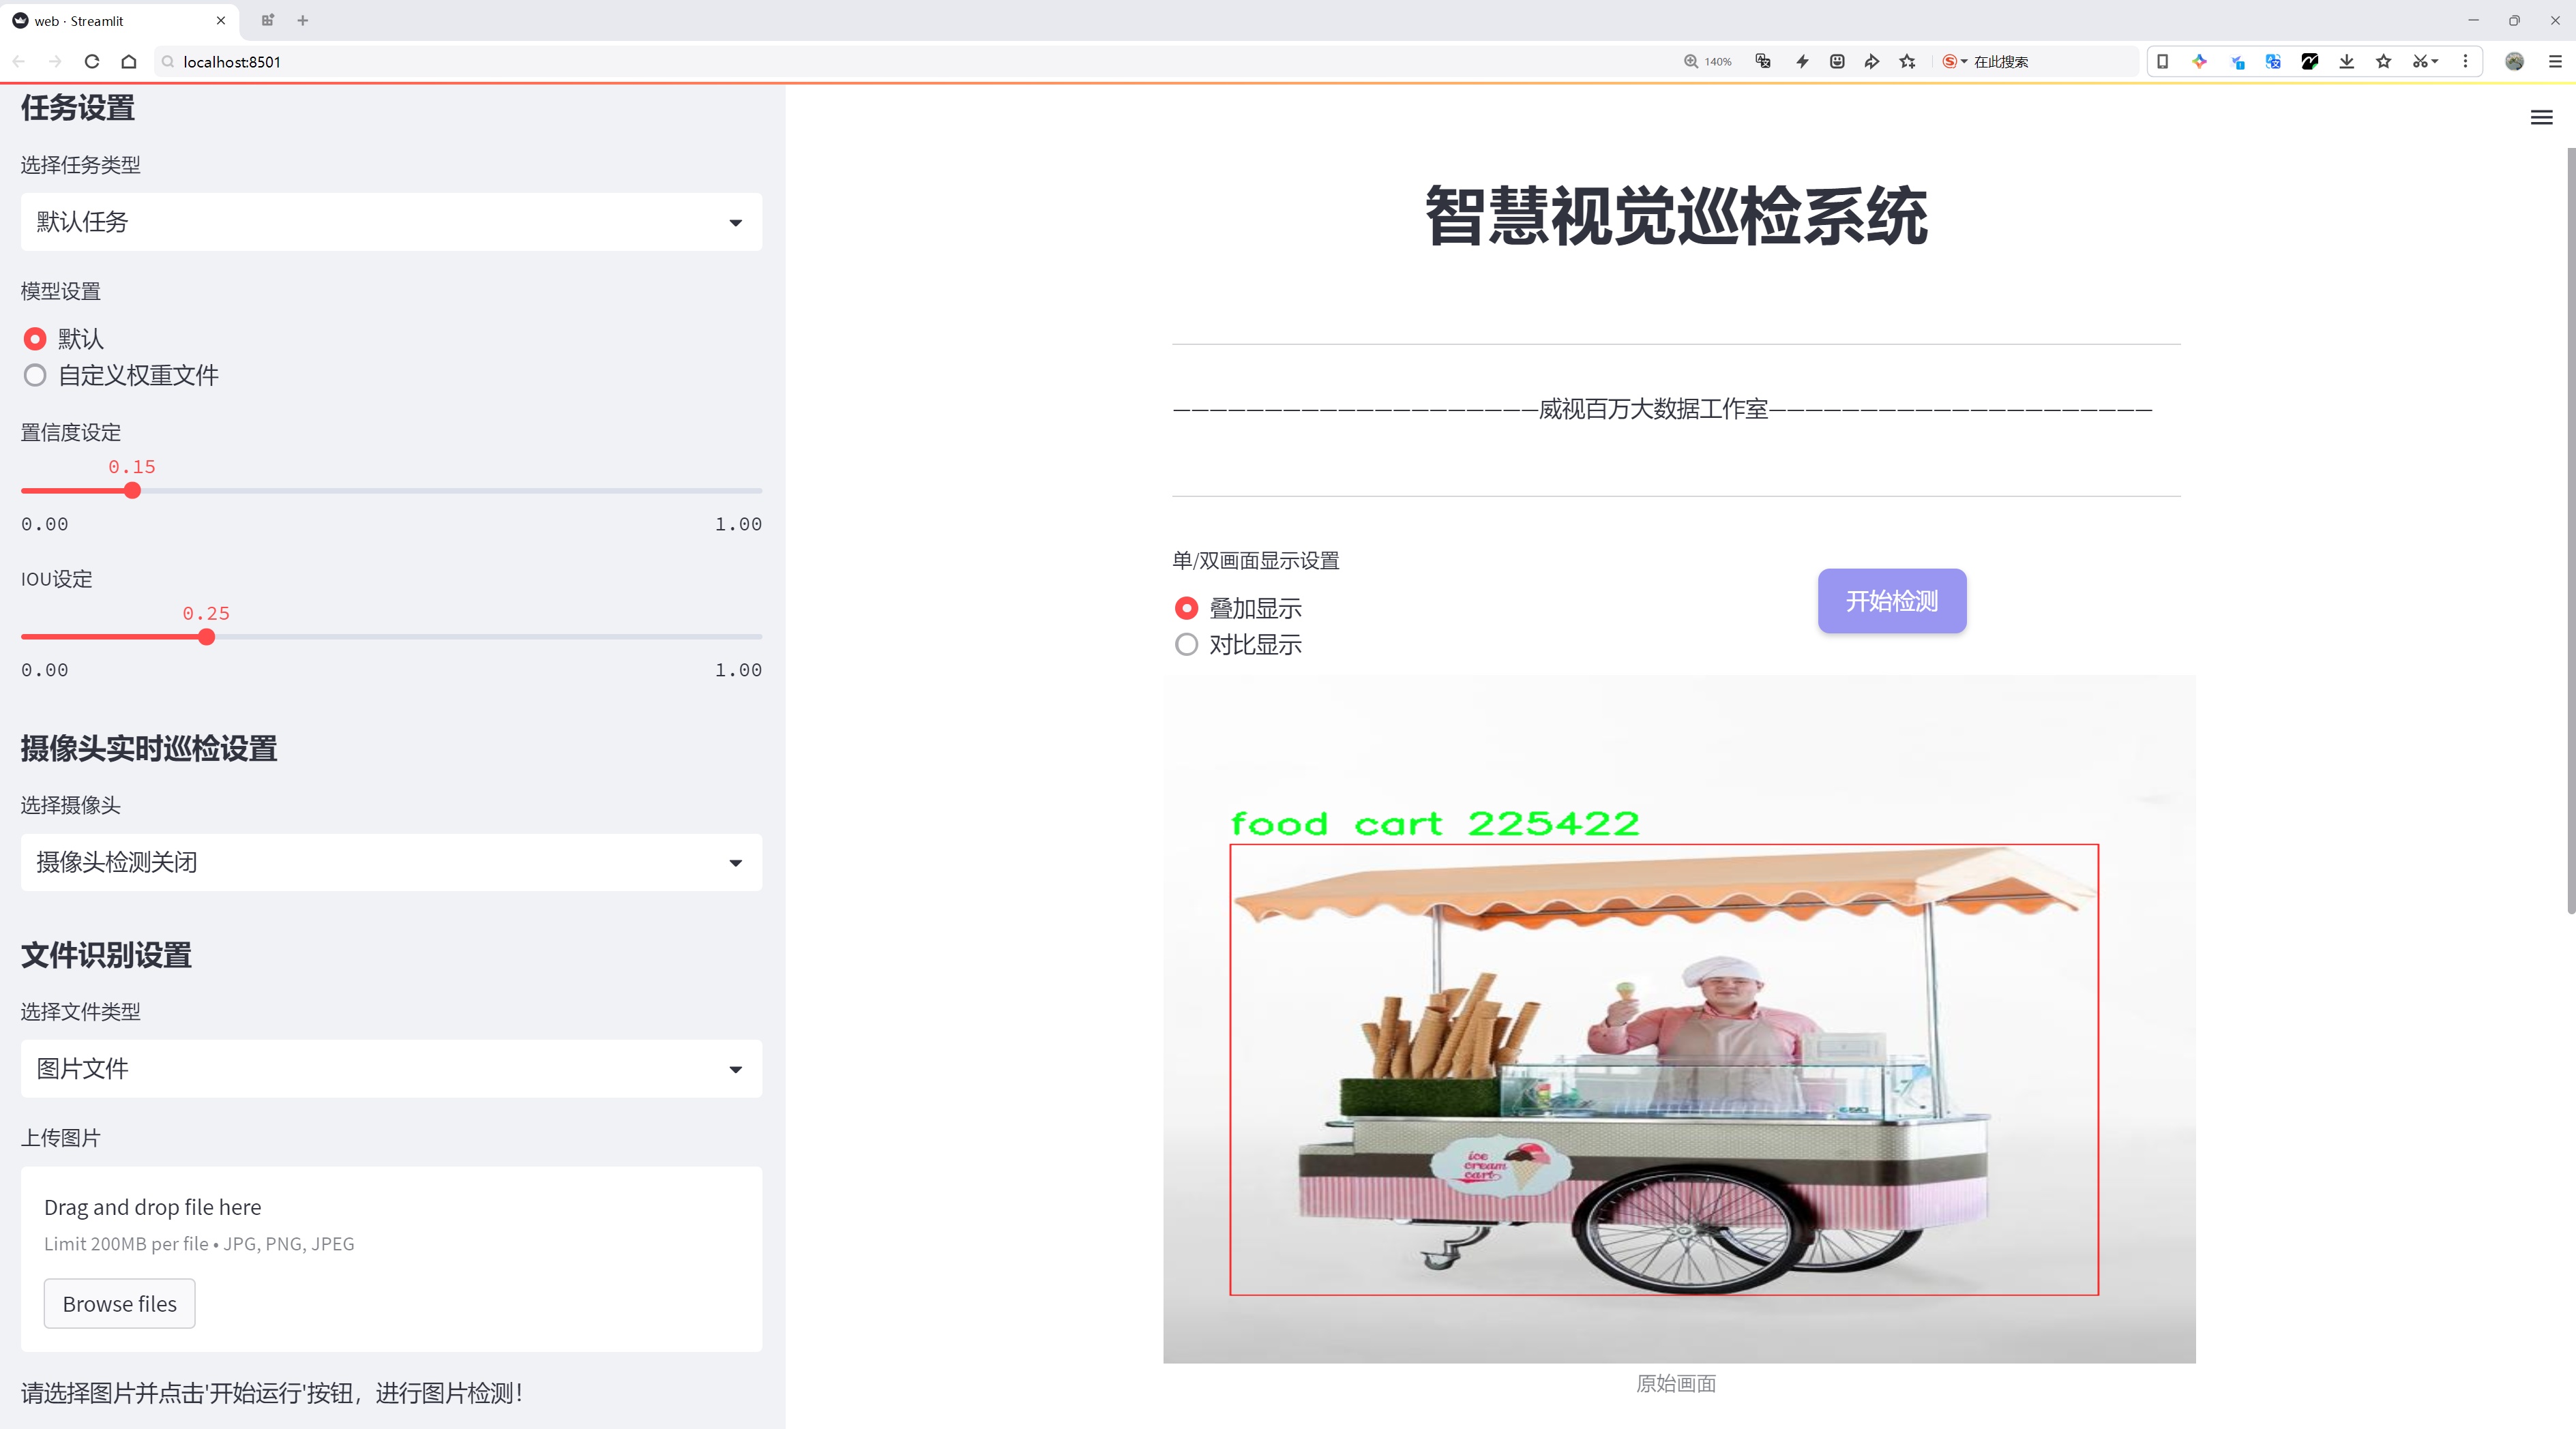Open the blue translation extension icon
Viewport: 2576px width, 1429px height.
(x=2273, y=61)
